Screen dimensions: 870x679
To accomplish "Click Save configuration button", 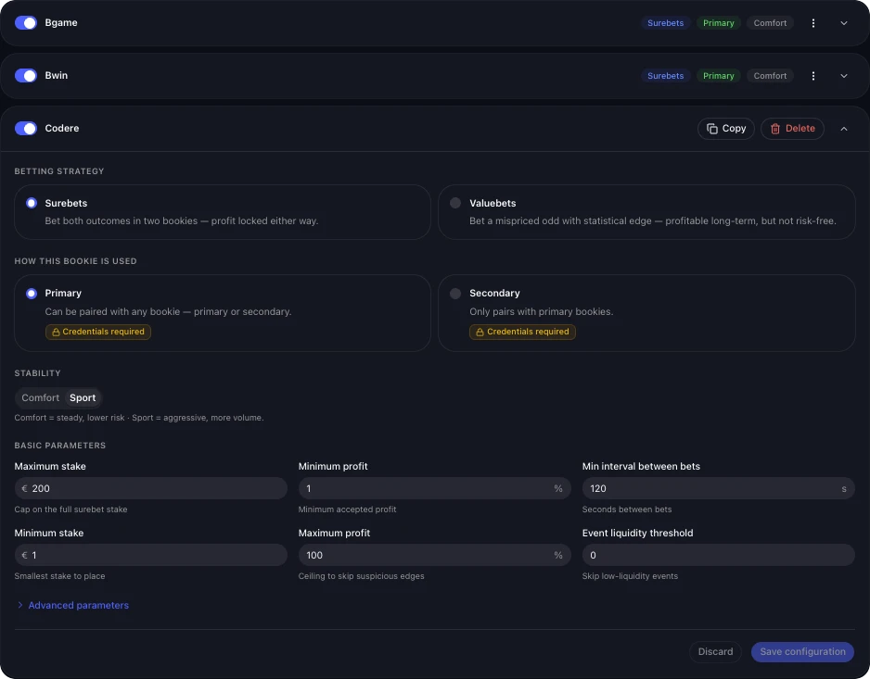I will 802,652.
